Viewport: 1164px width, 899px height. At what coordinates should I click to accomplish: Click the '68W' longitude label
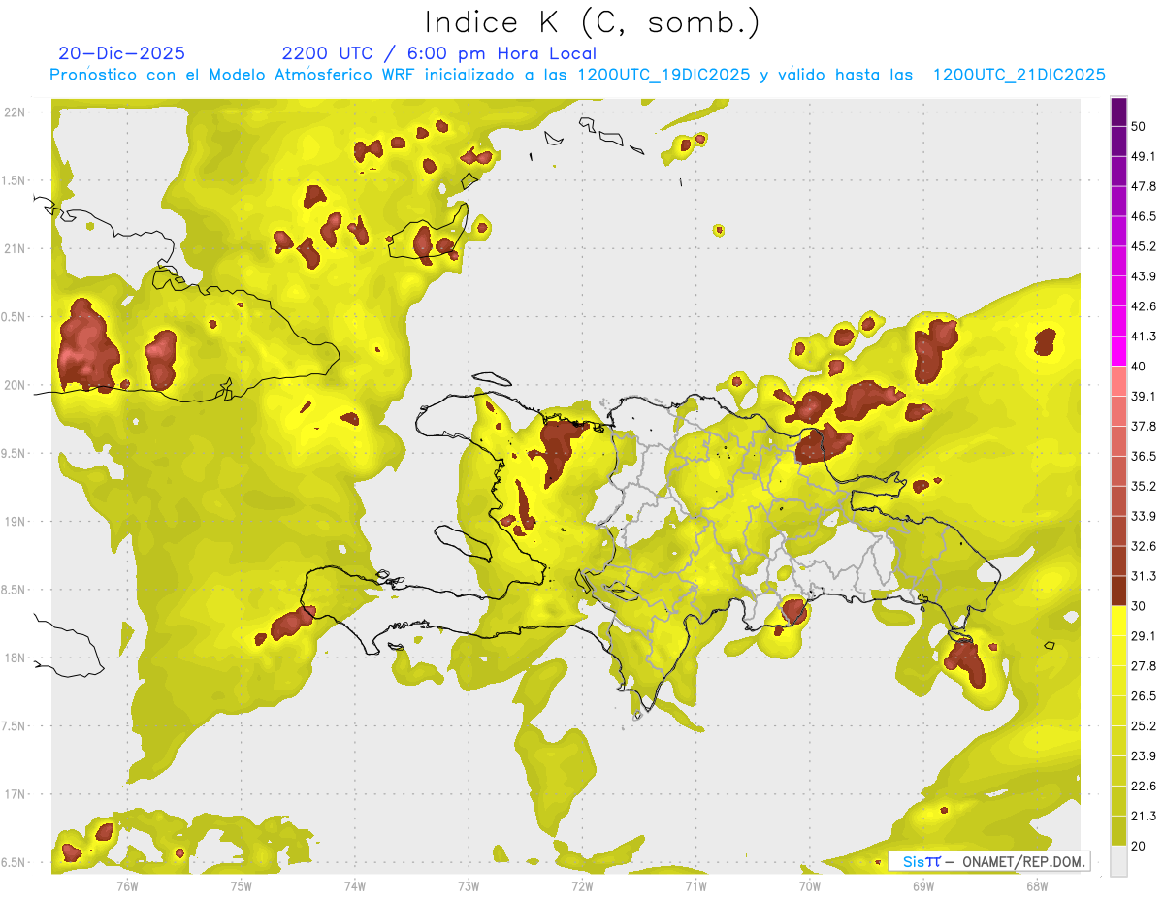coord(1037,884)
